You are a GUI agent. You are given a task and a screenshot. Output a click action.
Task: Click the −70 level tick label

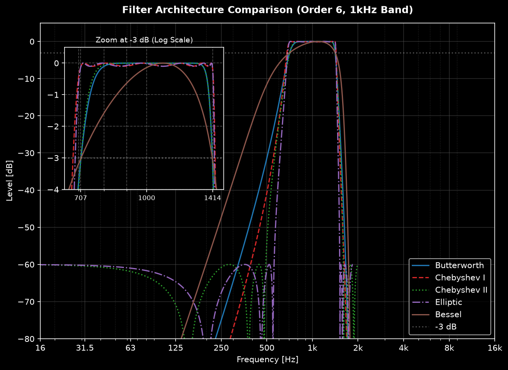(27, 302)
